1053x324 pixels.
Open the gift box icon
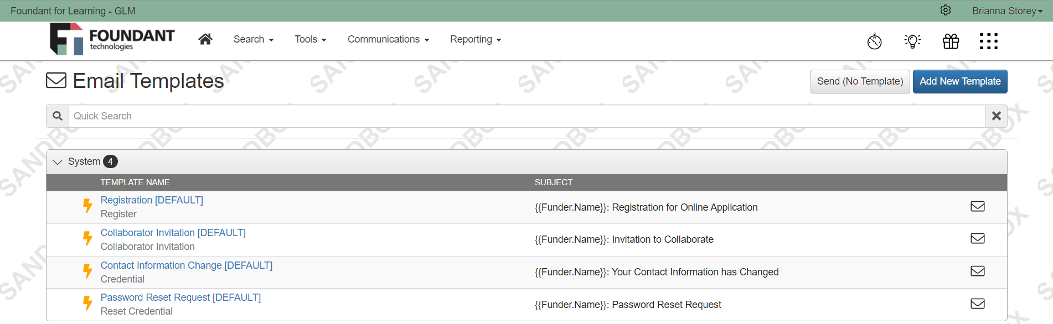(951, 41)
